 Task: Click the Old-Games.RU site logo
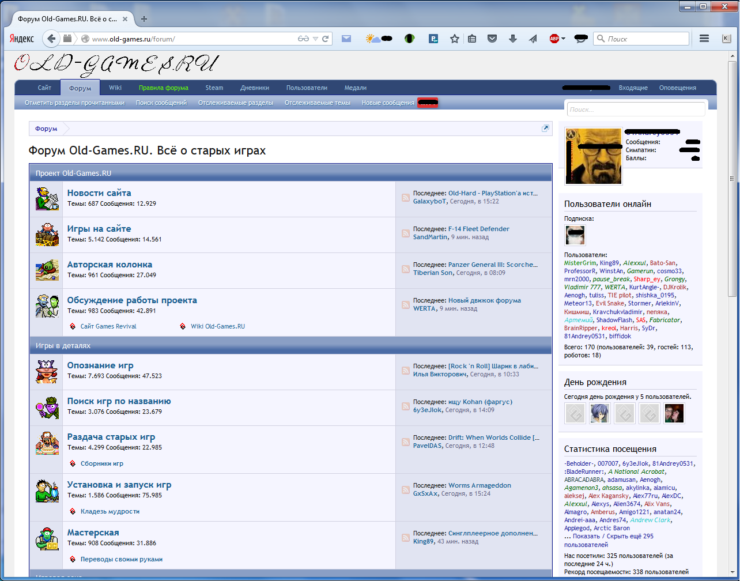pos(117,65)
